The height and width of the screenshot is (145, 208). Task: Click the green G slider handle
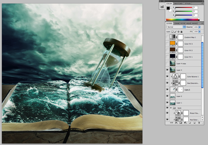(x=175, y=13)
